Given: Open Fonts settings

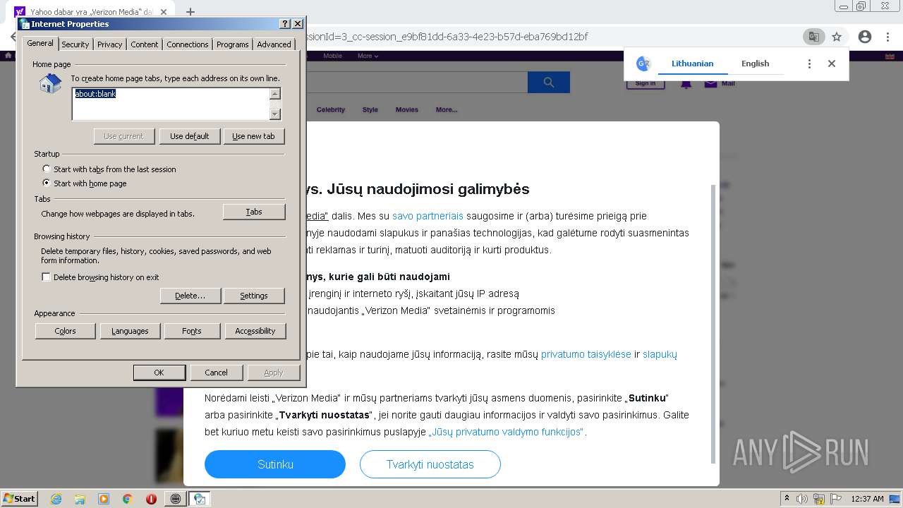Looking at the screenshot, I should coord(192,331).
